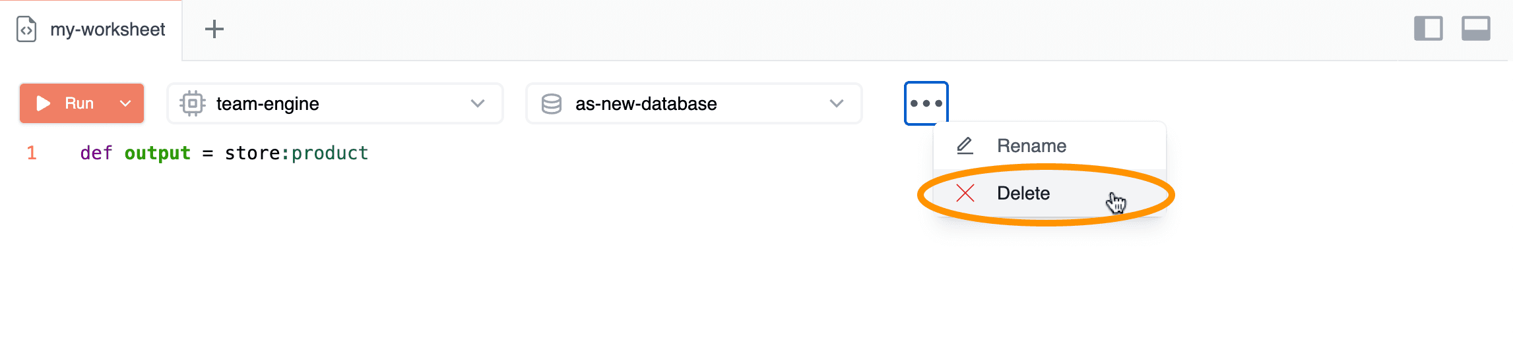Screen dimensions: 1513x343
Task: Switch to the my-worksheet tab
Action: (108, 30)
